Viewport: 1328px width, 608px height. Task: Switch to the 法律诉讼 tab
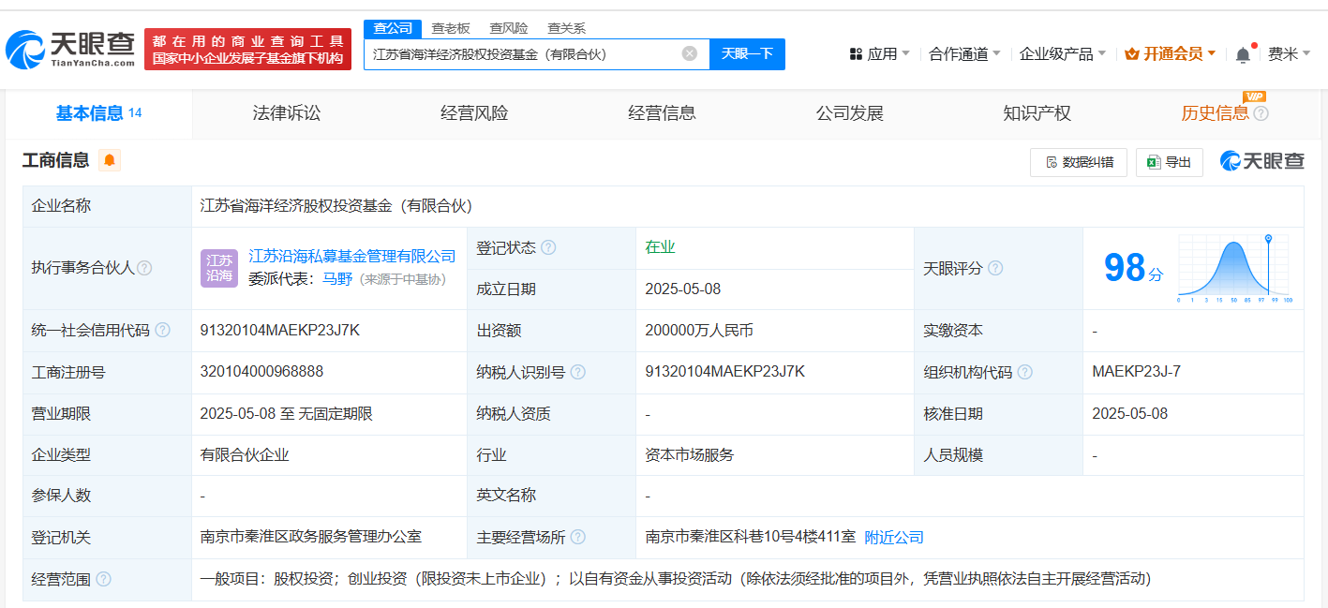287,113
